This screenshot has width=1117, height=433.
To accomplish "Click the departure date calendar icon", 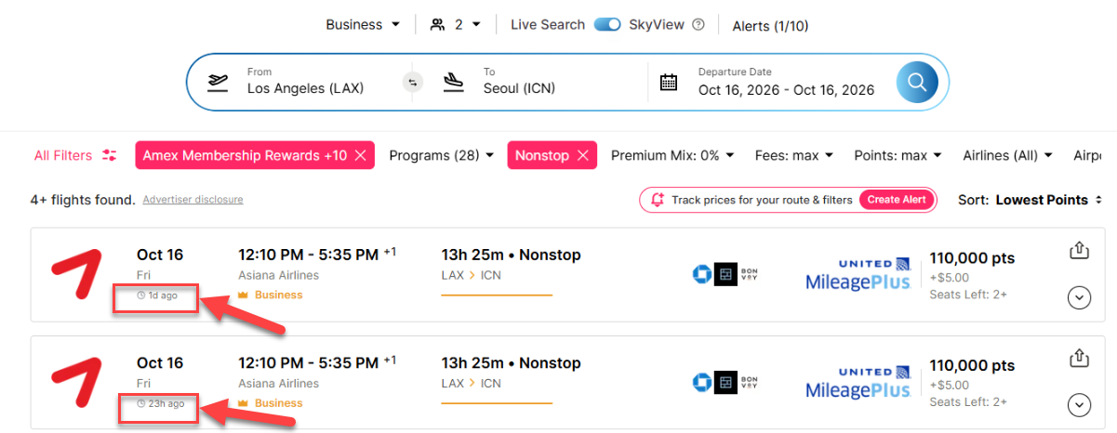I will [669, 82].
